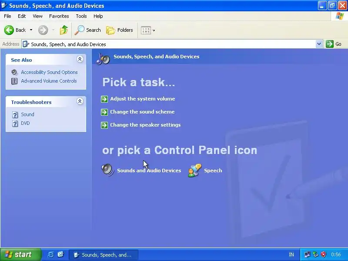Click the Sound troubleshooter question icon
Viewport: 348px width, 261px height.
(x=15, y=115)
